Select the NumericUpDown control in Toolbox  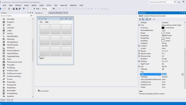point(13,50)
